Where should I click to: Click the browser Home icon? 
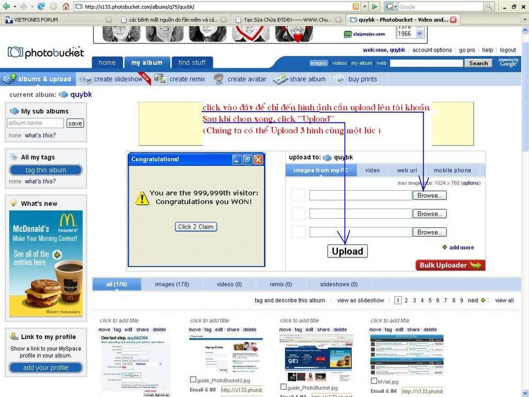coord(66,6)
